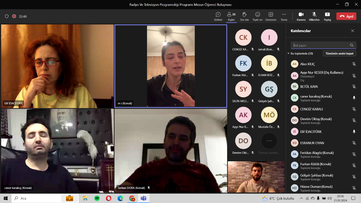
Task: Click the Ad yazın search field
Action: [x=323, y=45]
